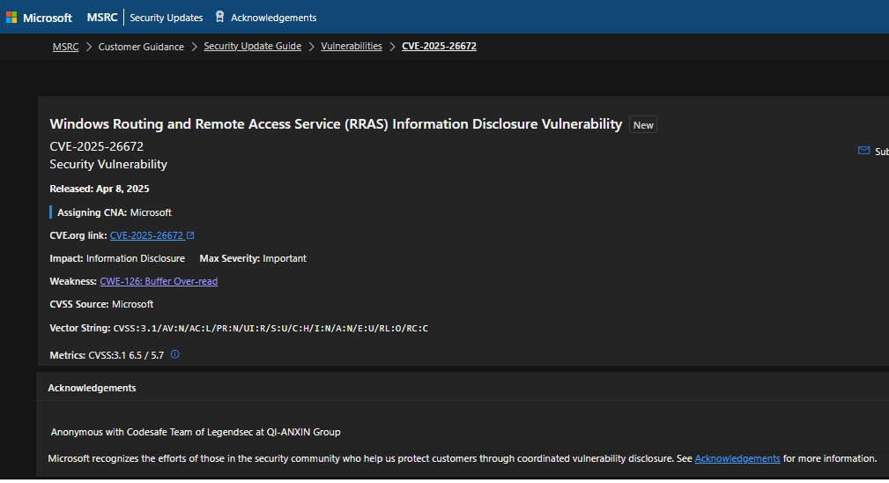The width and height of the screenshot is (889, 483).
Task: Click the award ribbon icon in header
Action: click(219, 17)
